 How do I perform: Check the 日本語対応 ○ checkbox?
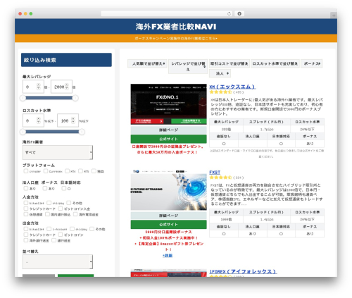coord(63,188)
